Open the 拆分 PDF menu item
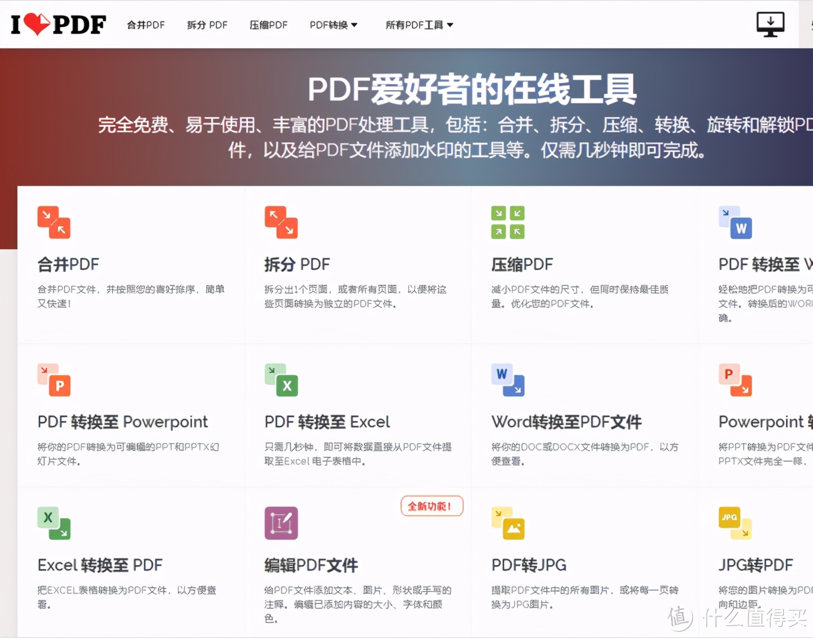The image size is (813, 638). (207, 25)
